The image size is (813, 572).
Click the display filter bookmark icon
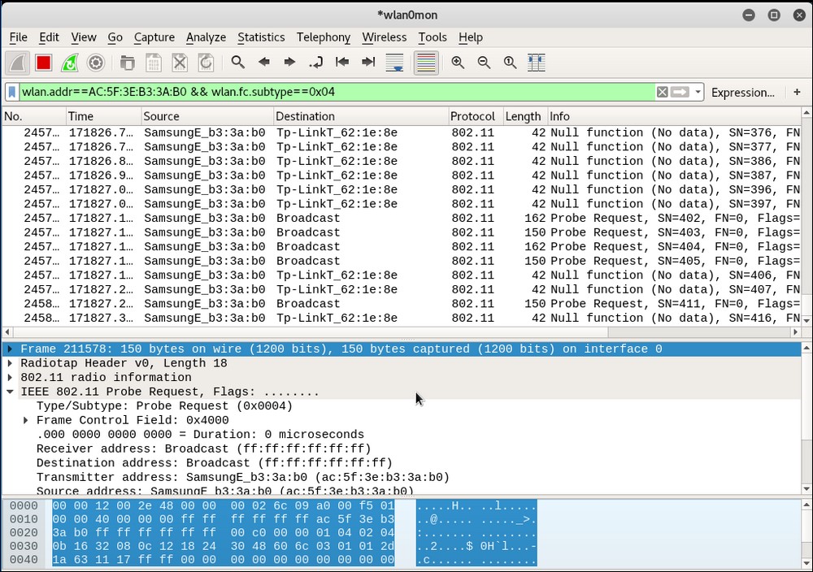(12, 93)
